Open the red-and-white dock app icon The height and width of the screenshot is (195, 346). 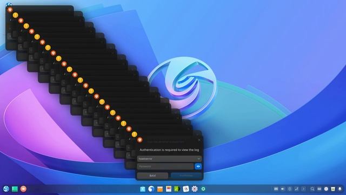coord(169,189)
